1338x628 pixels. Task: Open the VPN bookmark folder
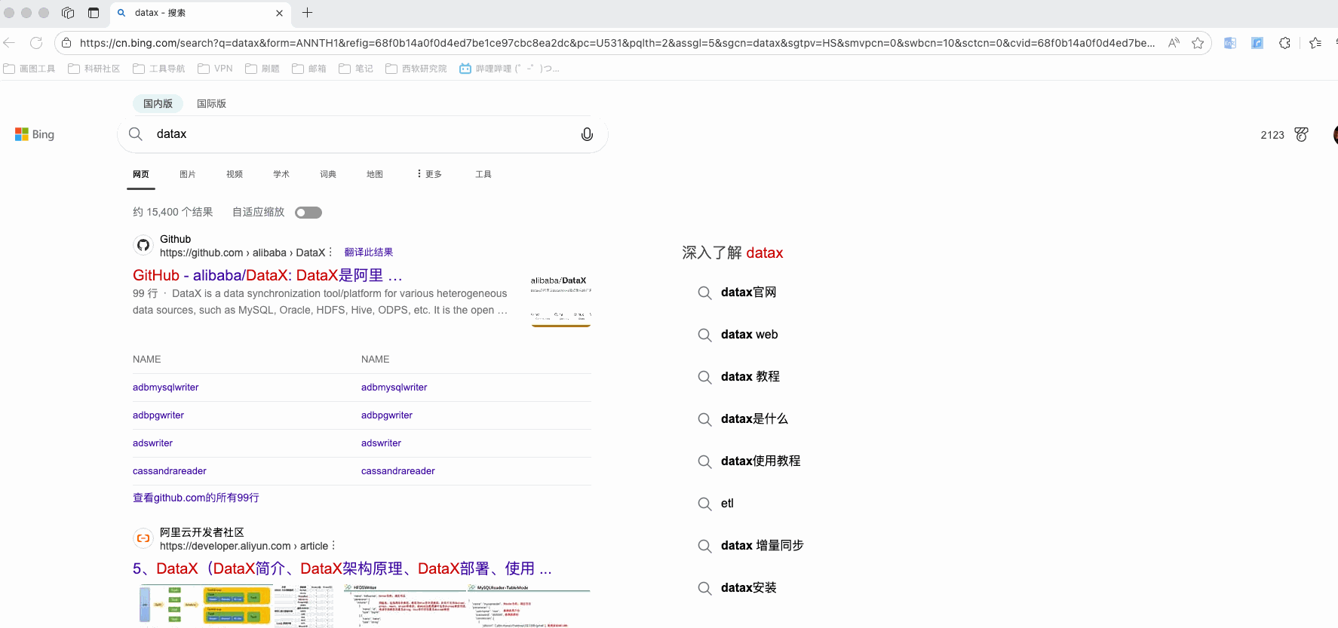pos(215,69)
